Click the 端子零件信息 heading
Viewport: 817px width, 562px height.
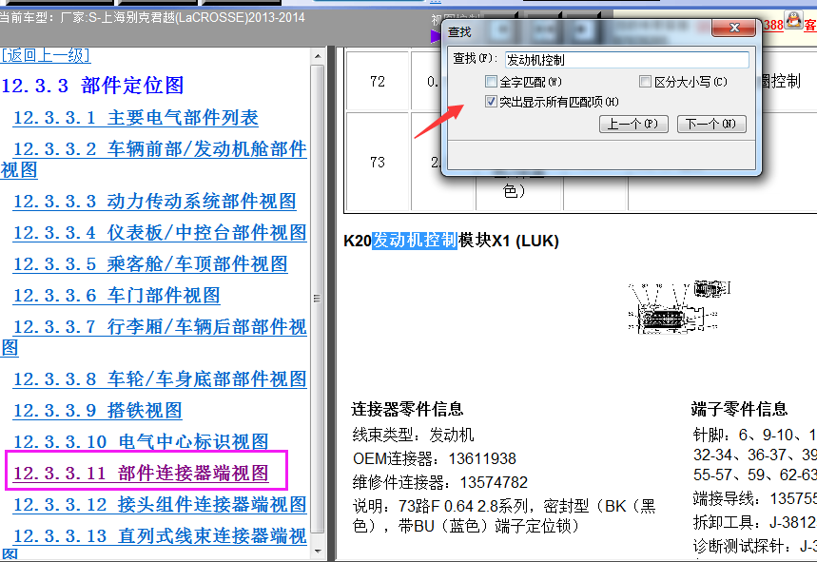tap(739, 409)
